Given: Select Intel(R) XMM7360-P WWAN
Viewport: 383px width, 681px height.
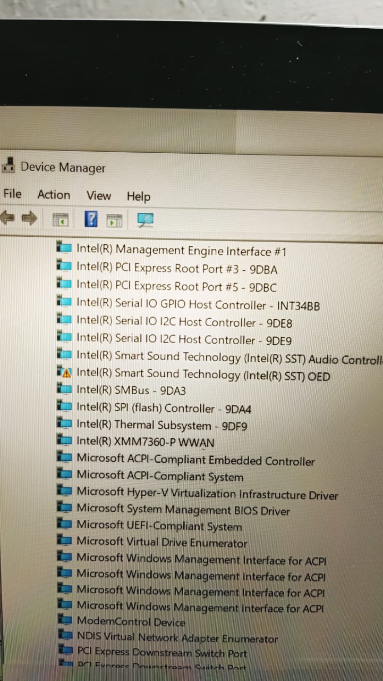Looking at the screenshot, I should (x=146, y=442).
